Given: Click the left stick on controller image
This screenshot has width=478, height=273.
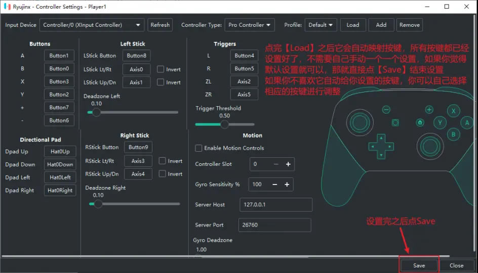Looking at the screenshot, I should click(x=360, y=123).
